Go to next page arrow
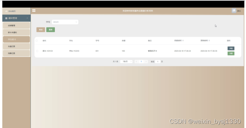246x128 pixels. tap(146, 62)
